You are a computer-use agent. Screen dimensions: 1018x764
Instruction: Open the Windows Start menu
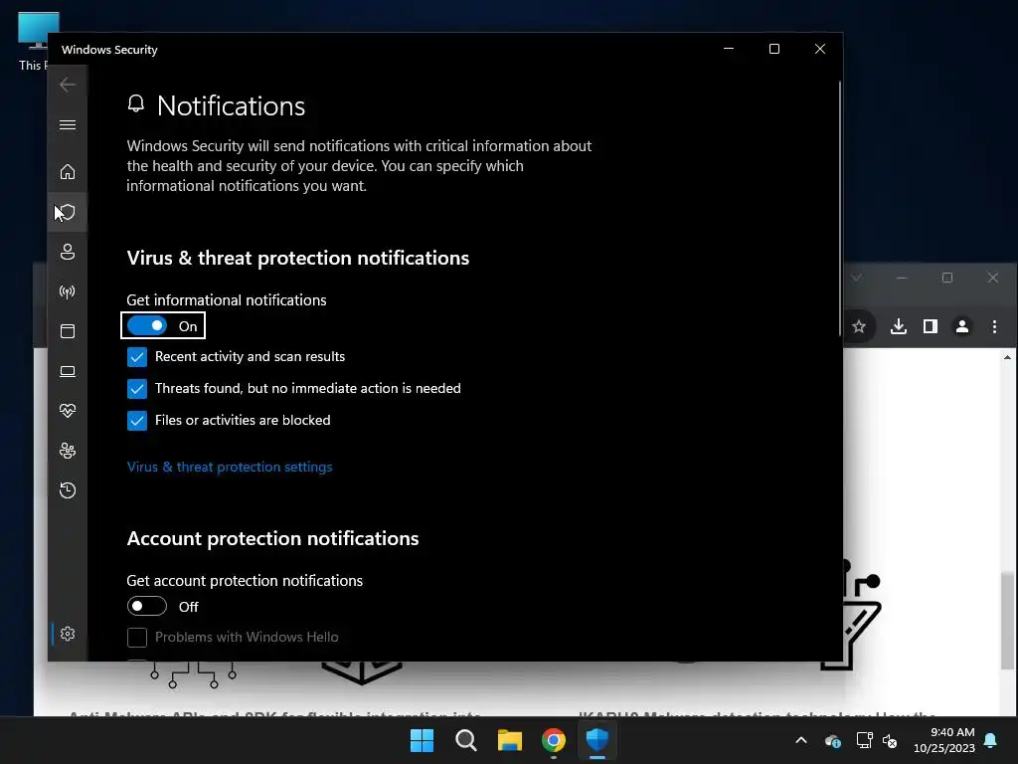(422, 740)
